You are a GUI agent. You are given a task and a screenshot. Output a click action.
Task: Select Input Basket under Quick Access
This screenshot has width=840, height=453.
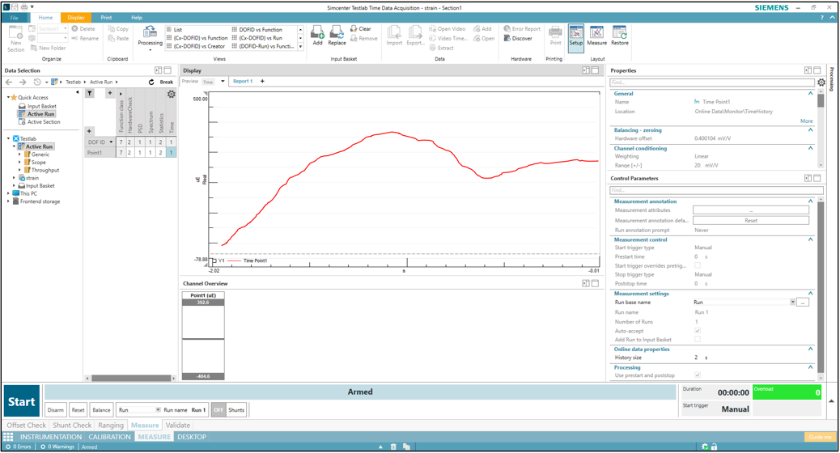pyautogui.click(x=42, y=106)
